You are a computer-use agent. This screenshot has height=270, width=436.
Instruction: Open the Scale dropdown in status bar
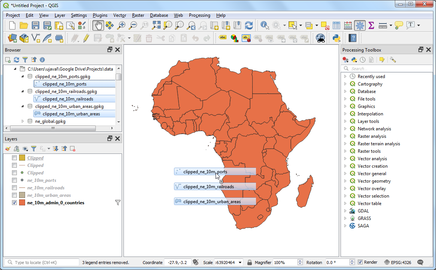(240, 263)
